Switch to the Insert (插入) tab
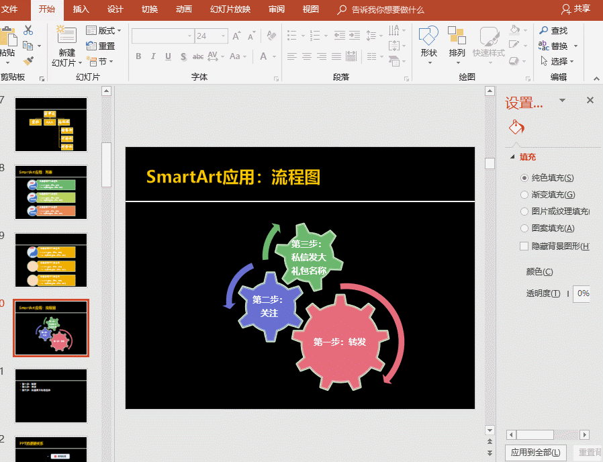Viewport: 603px width, 462px height. 81,9
